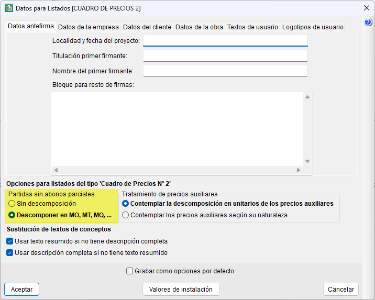Image resolution: width=375 pixels, height=300 pixels.
Task: Select Contemplar los precios auxiliares según su naturaleza
Action: pyautogui.click(x=126, y=215)
